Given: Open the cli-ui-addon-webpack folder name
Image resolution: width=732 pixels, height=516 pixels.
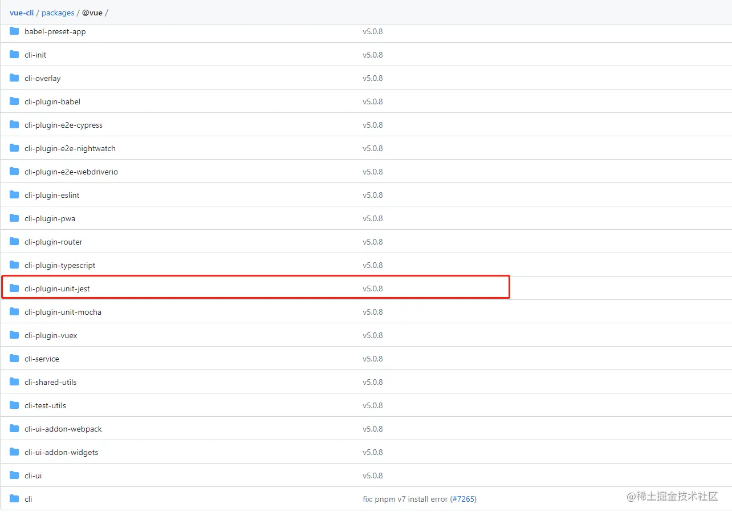Looking at the screenshot, I should pyautogui.click(x=63, y=429).
